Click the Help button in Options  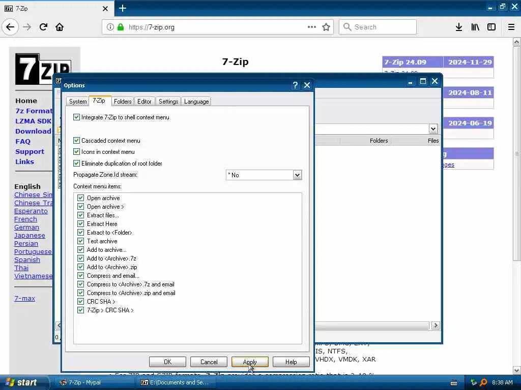pyautogui.click(x=291, y=362)
